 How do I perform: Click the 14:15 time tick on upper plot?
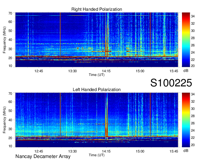click(106, 71)
